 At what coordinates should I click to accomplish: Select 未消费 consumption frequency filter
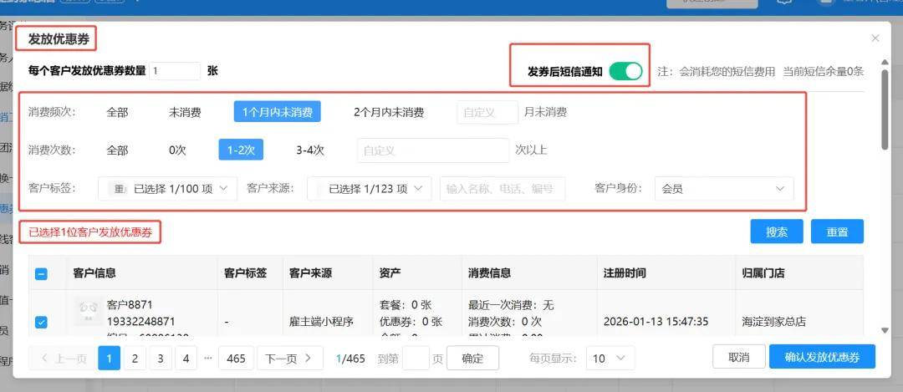(x=188, y=112)
